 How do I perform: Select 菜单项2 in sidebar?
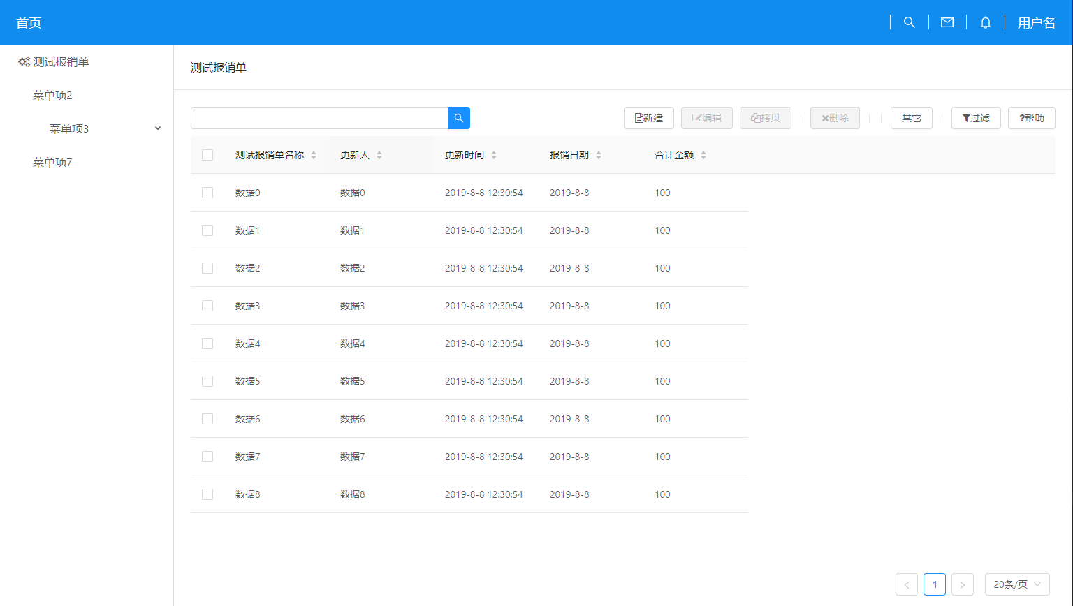click(x=52, y=95)
